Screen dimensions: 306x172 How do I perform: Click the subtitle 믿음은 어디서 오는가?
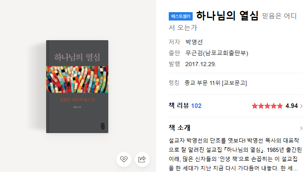click(233, 22)
